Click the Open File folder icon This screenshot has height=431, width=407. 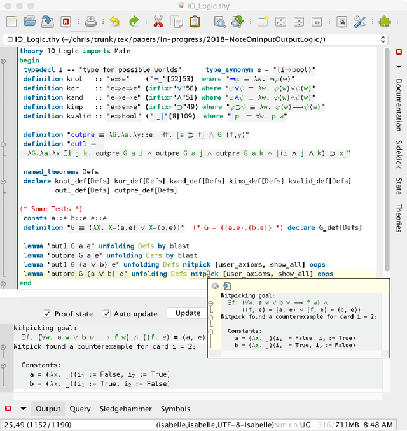[x=30, y=22]
